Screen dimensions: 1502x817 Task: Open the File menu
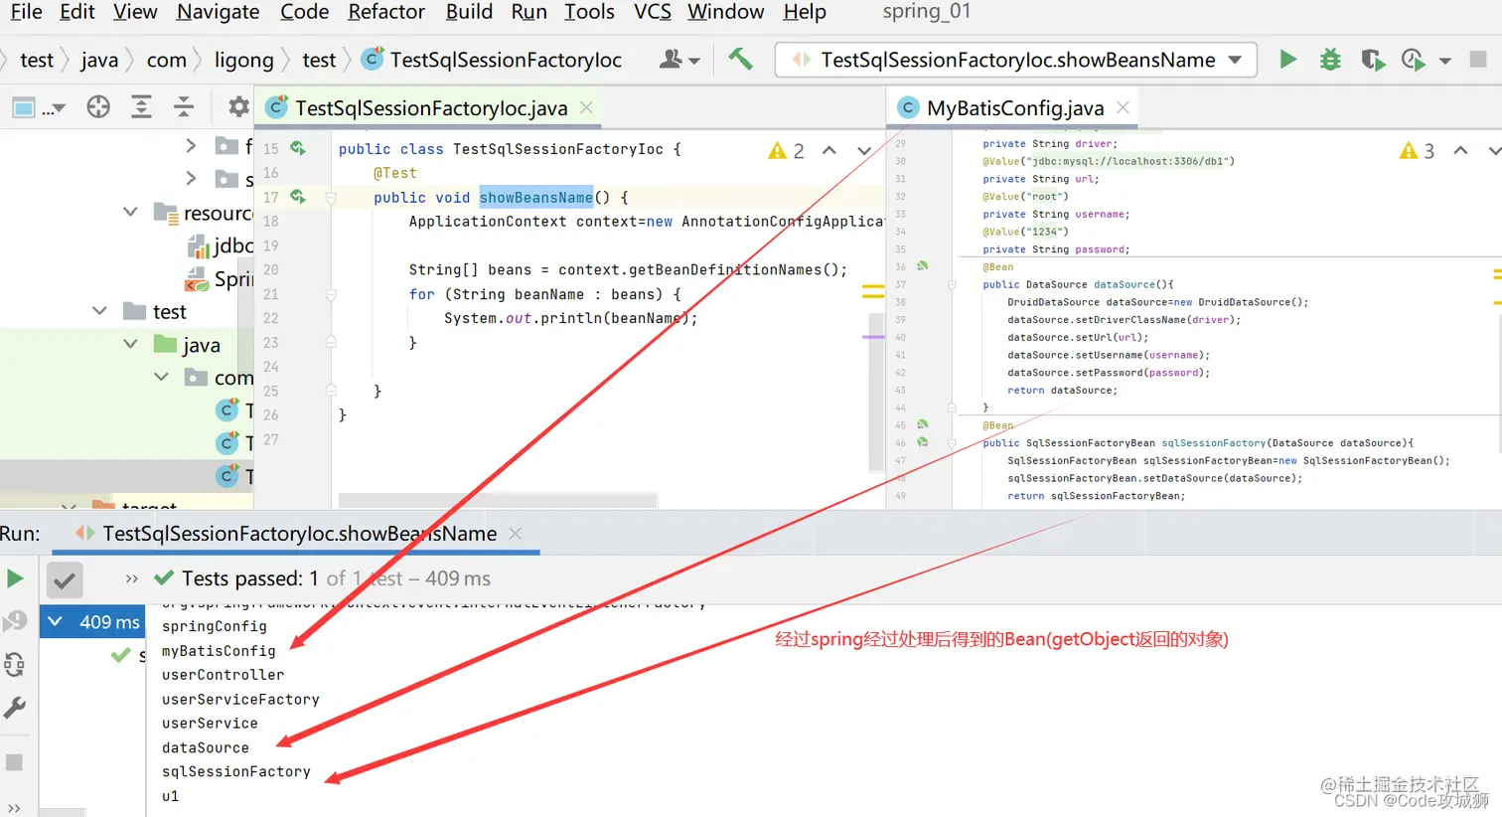26,12
